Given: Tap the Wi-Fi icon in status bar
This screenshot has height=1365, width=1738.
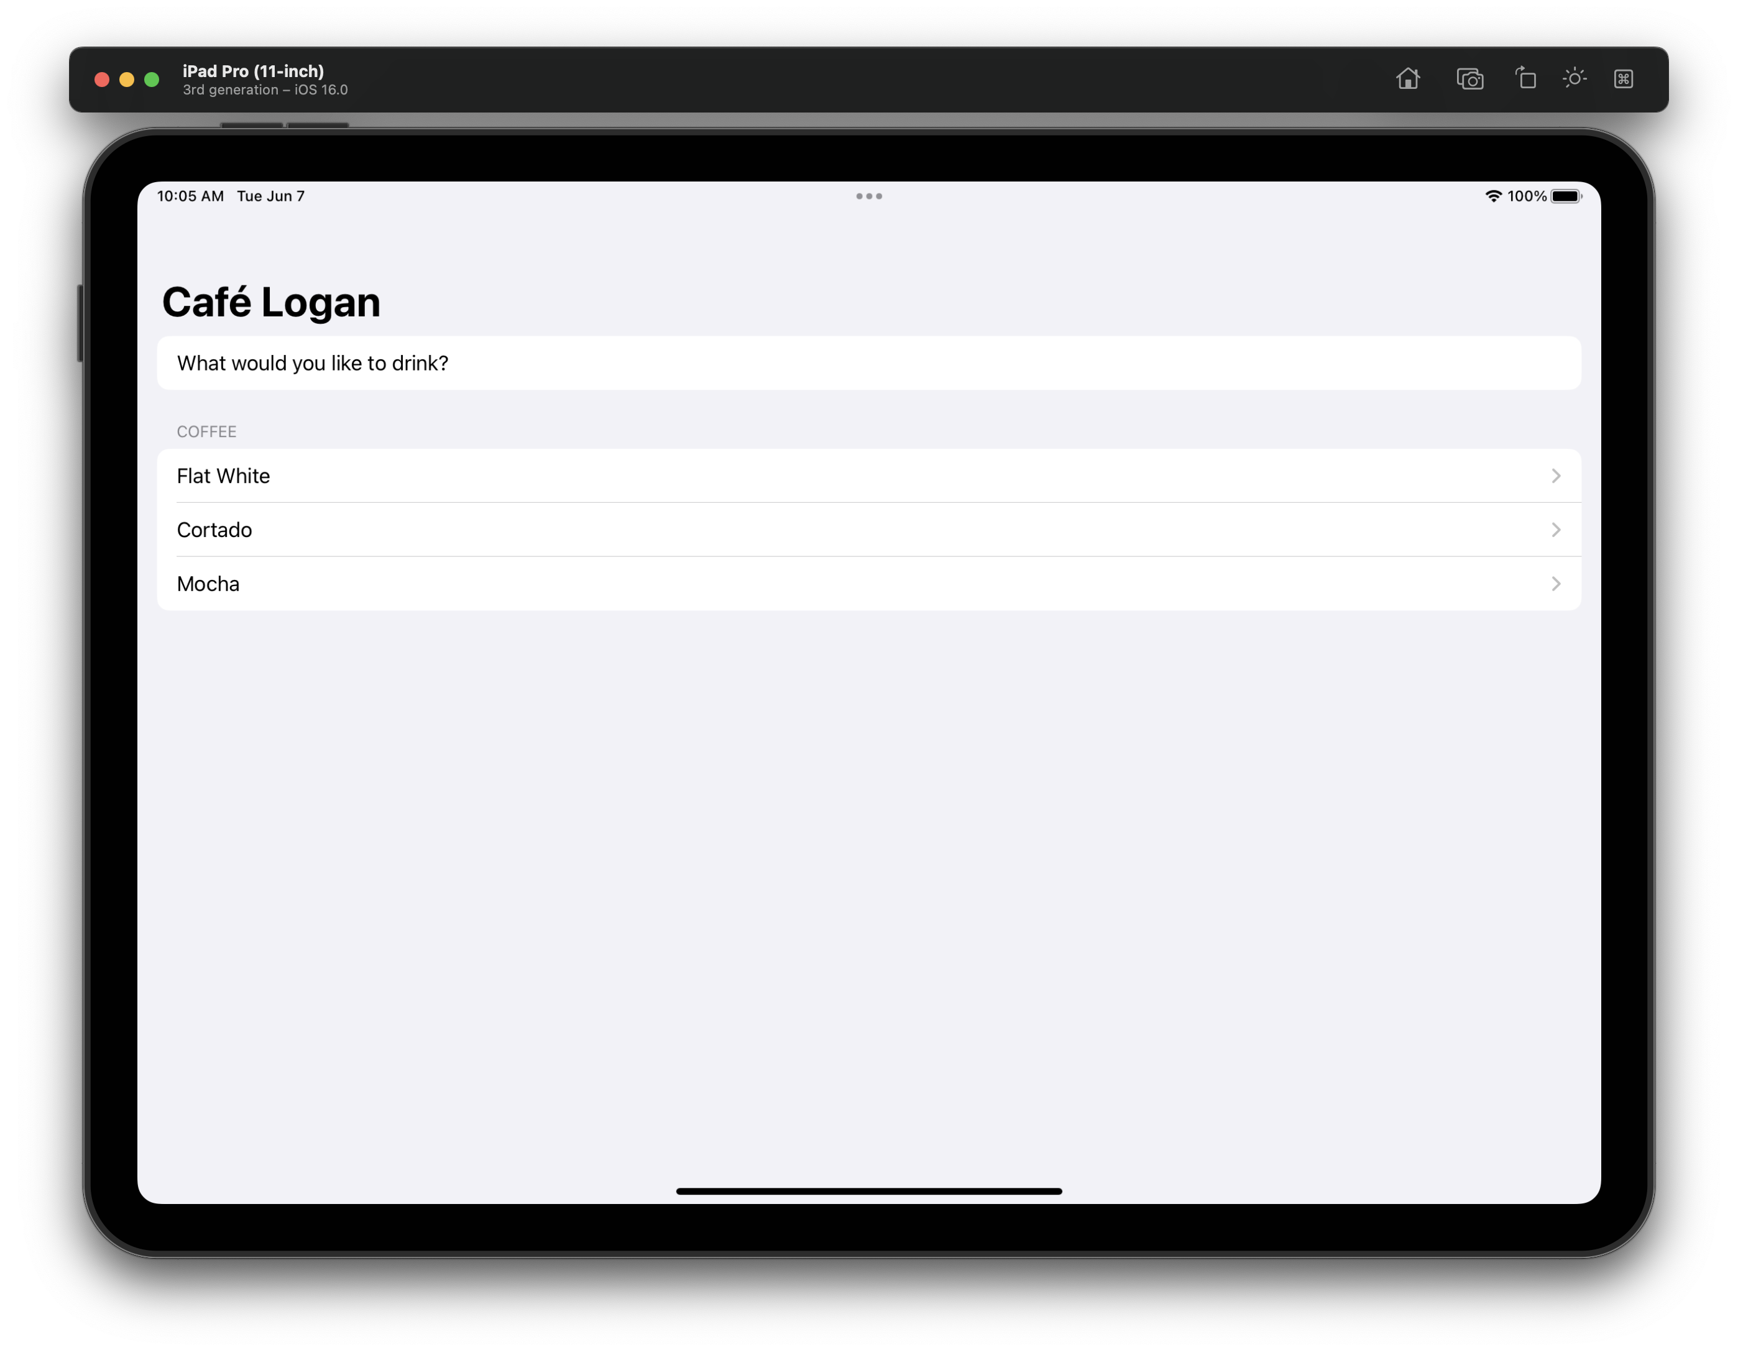Looking at the screenshot, I should click(1492, 196).
